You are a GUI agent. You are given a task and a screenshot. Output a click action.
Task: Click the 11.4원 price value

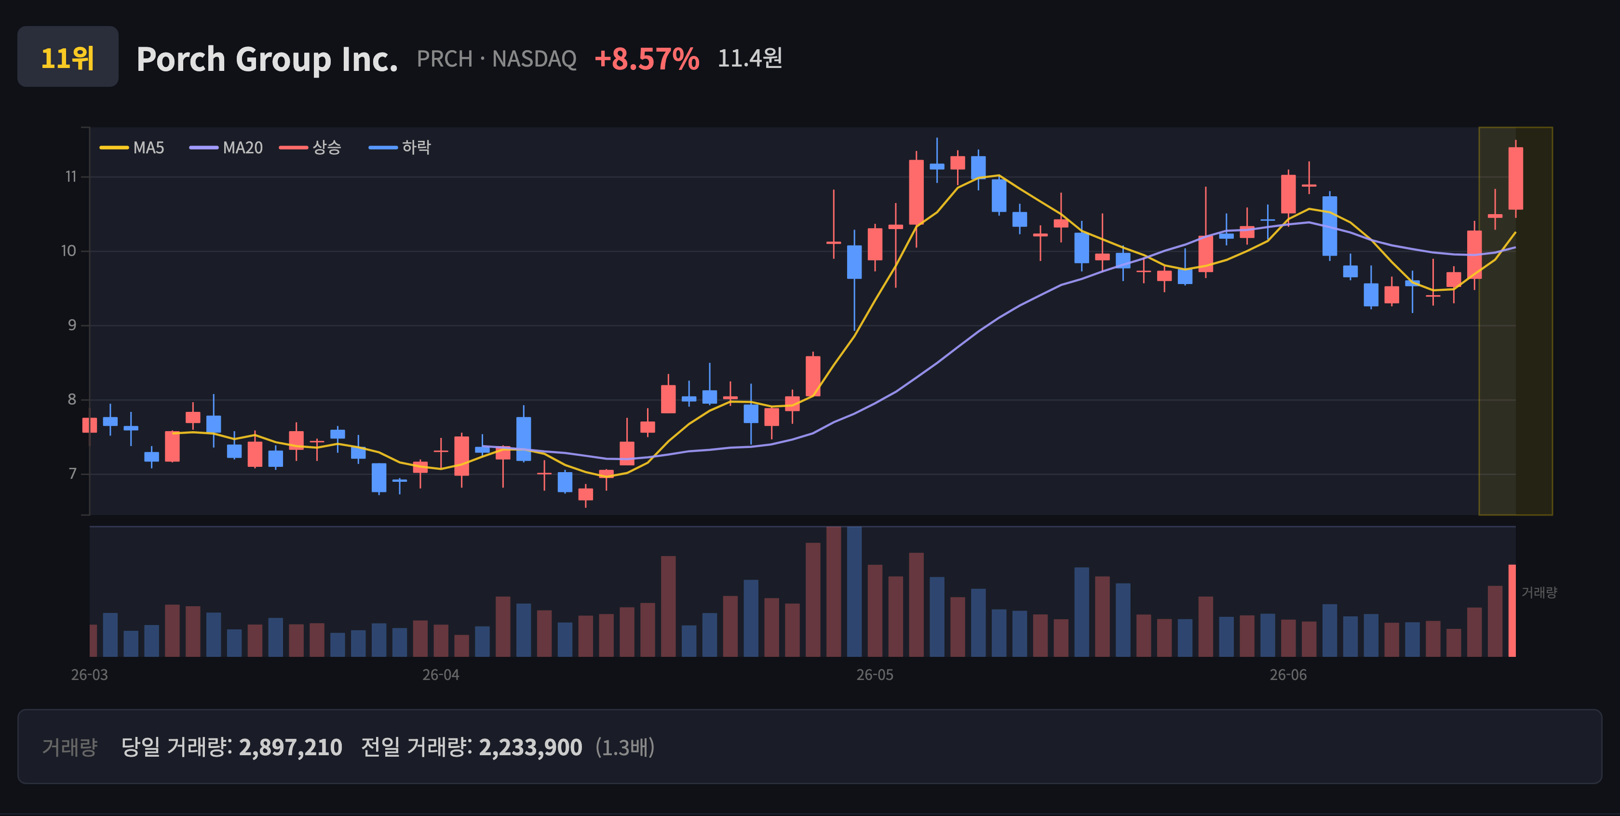[750, 58]
